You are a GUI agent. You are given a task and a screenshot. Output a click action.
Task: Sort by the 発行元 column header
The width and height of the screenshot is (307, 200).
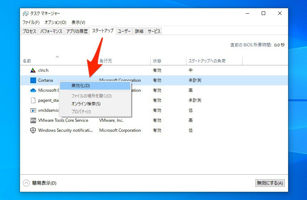point(106,61)
